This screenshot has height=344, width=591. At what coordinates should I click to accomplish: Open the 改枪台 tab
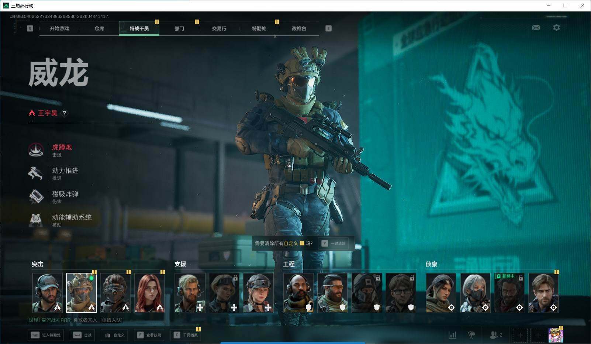(299, 28)
